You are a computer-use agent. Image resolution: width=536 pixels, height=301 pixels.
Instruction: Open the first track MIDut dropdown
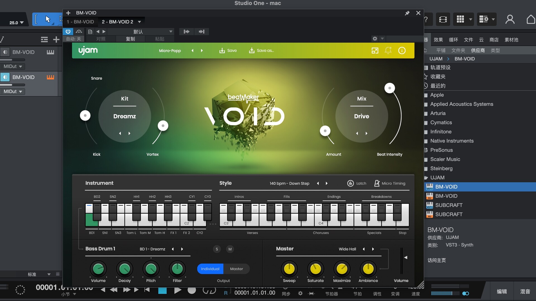pyautogui.click(x=13, y=66)
